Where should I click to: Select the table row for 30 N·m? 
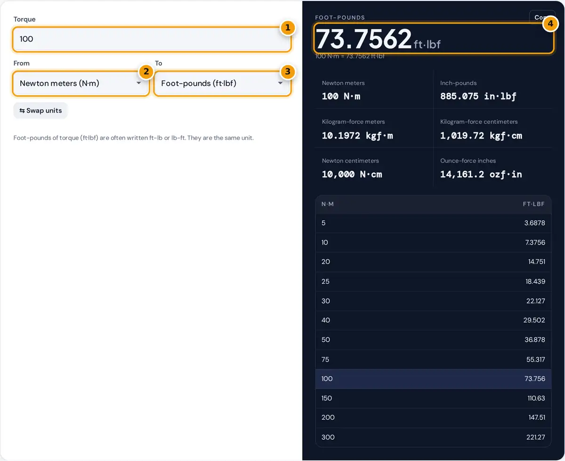click(x=433, y=301)
